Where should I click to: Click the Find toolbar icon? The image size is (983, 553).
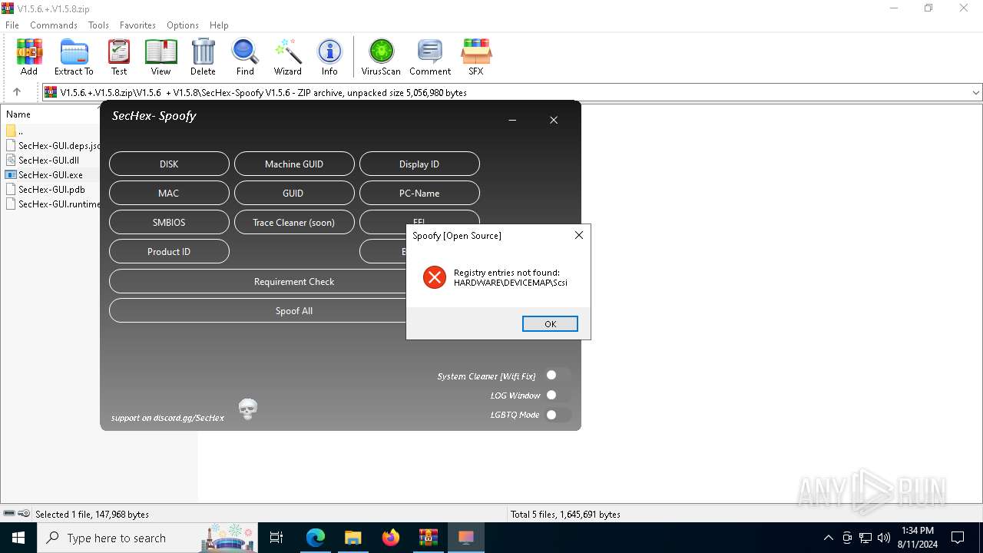point(245,58)
